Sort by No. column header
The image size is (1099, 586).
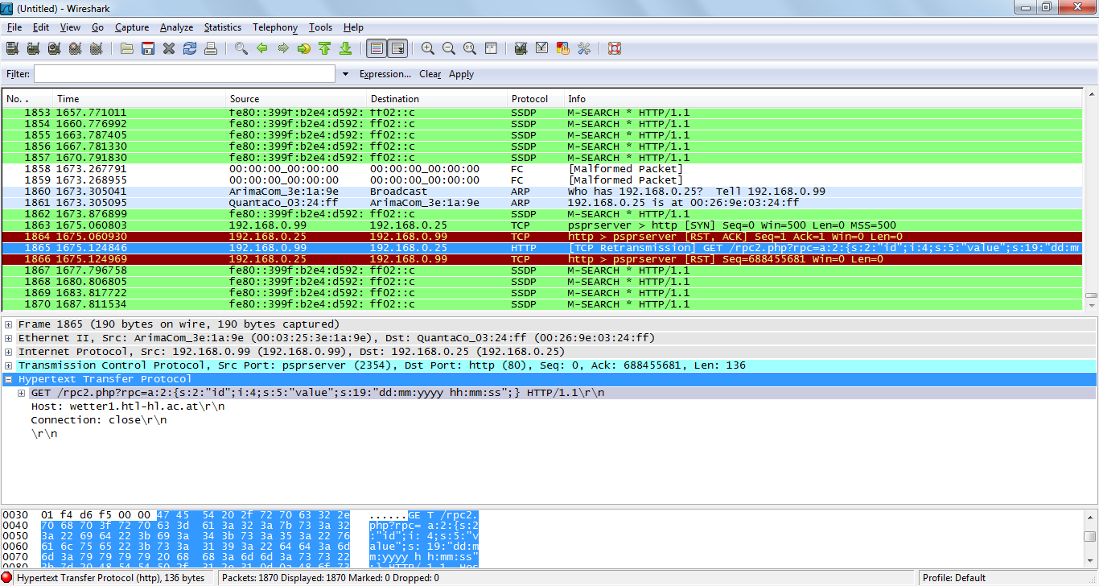click(27, 99)
